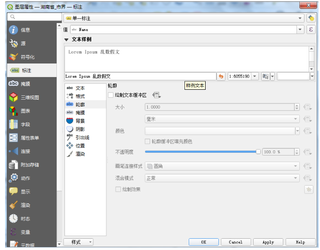Open the 单一标注 labeling mode dropdown
The height and width of the screenshot is (250, 320).
[184, 18]
